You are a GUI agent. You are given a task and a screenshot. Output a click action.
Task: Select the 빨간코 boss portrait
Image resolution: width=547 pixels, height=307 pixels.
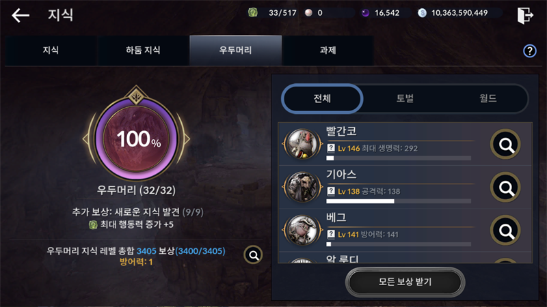click(x=302, y=144)
